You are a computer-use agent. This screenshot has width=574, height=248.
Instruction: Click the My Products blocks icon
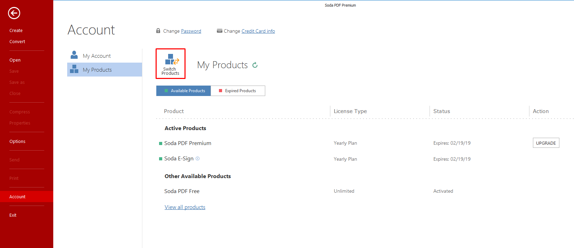74,69
